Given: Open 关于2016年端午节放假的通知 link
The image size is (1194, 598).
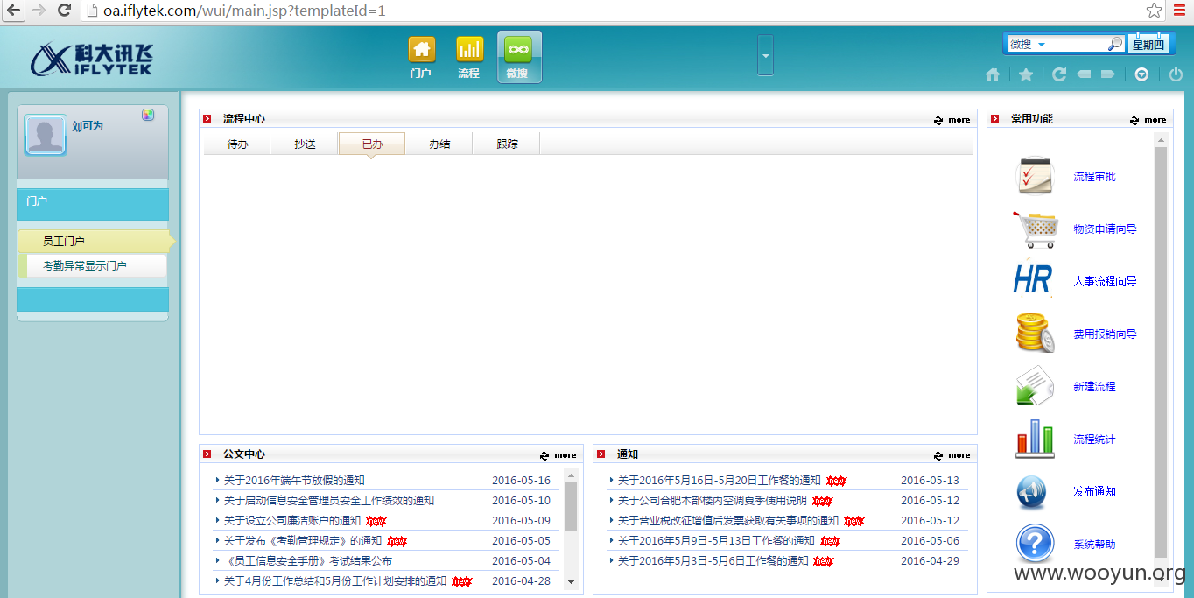Looking at the screenshot, I should (x=294, y=480).
